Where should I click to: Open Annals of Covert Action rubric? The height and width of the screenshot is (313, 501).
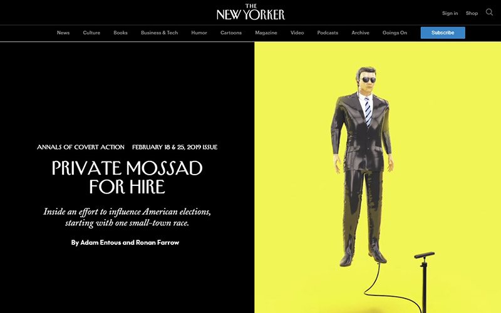tap(81, 147)
